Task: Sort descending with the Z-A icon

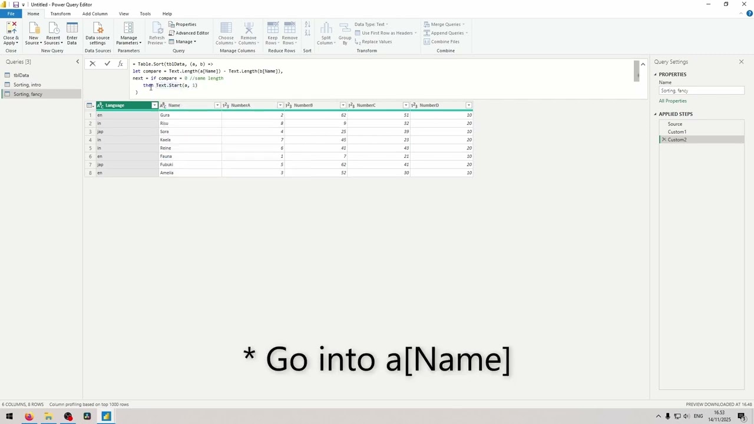Action: pos(307,33)
